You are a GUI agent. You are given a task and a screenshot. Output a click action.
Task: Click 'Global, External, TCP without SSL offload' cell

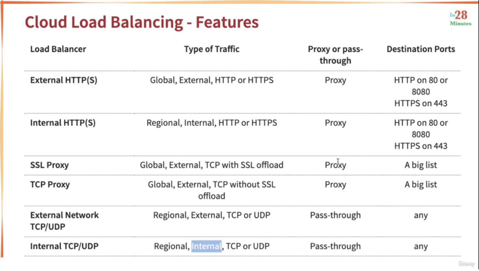coord(212,190)
